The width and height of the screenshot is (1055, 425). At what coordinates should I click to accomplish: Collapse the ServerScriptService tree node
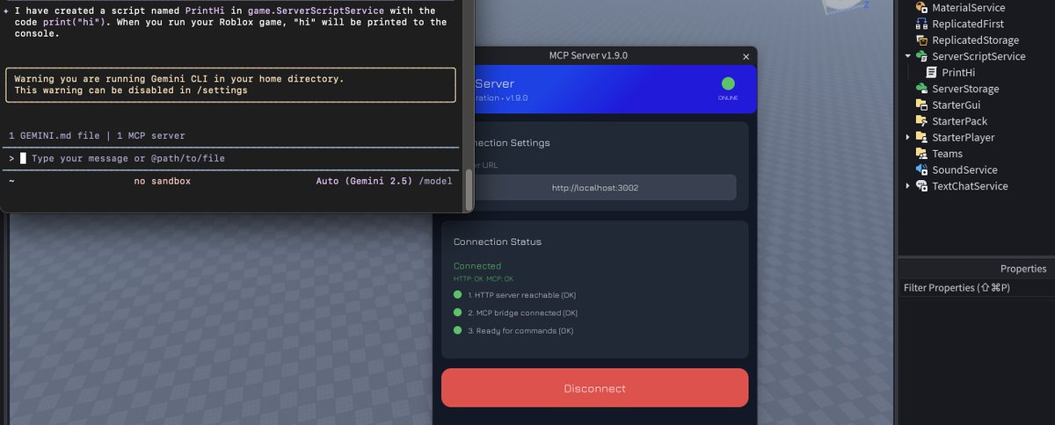907,56
